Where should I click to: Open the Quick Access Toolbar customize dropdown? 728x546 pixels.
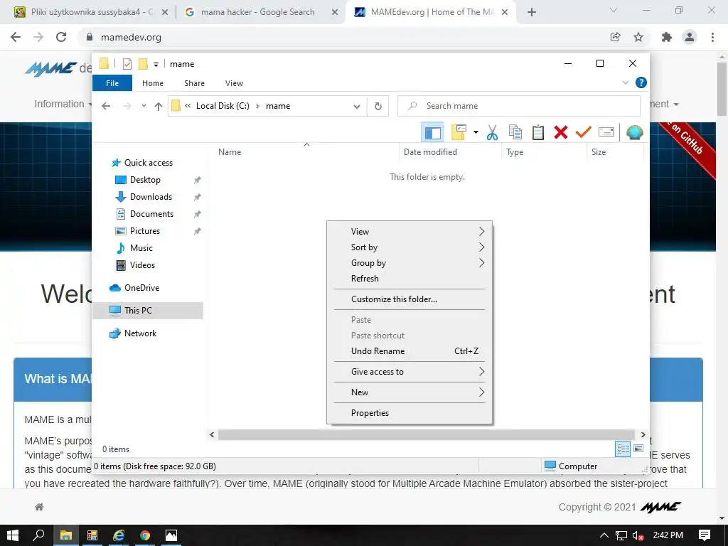(156, 65)
